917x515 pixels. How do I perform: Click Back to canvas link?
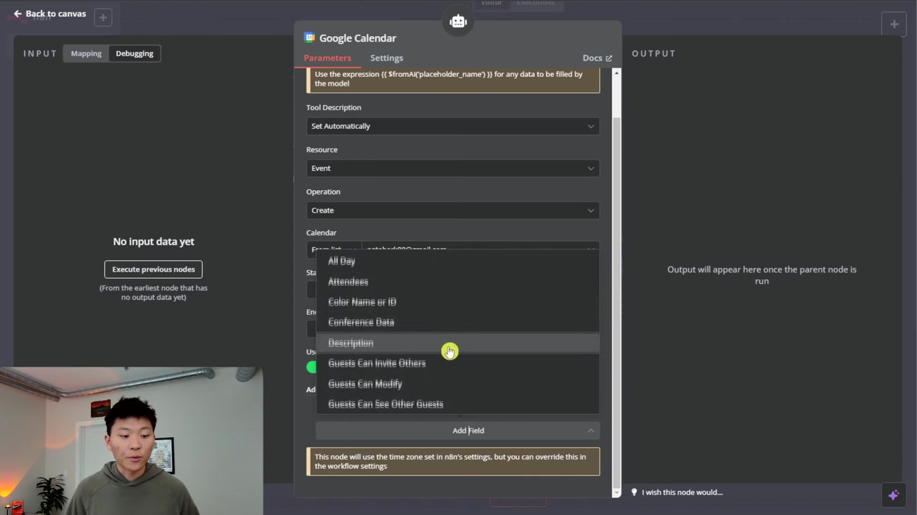click(x=50, y=14)
